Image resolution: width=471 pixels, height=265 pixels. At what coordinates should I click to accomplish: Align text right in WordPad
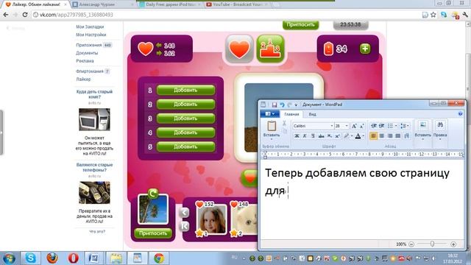390,136
